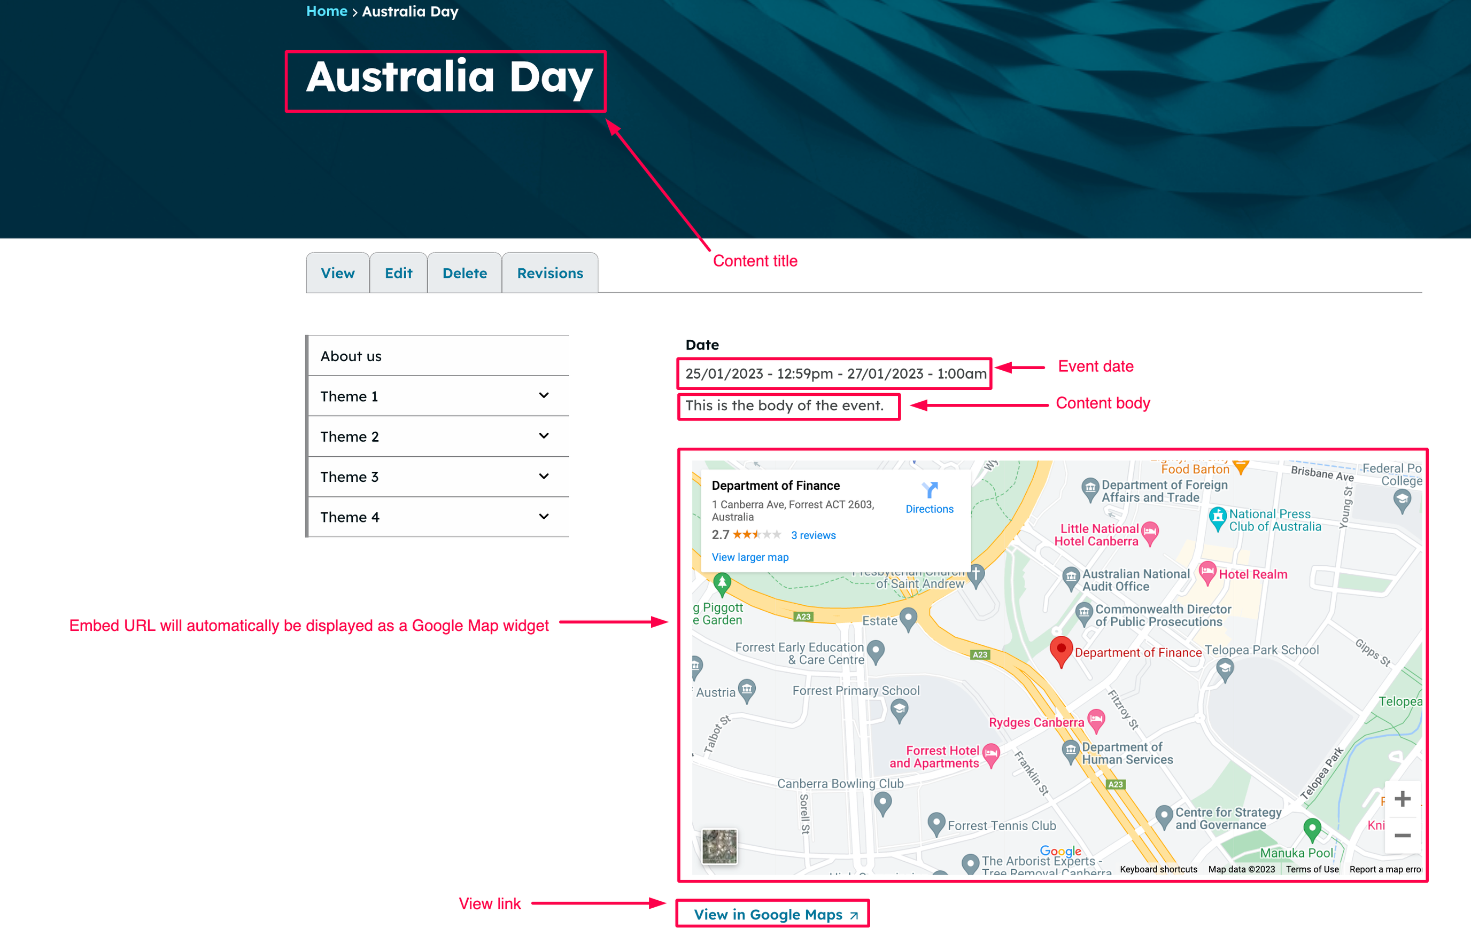Switch to the Delete tab

tap(464, 273)
